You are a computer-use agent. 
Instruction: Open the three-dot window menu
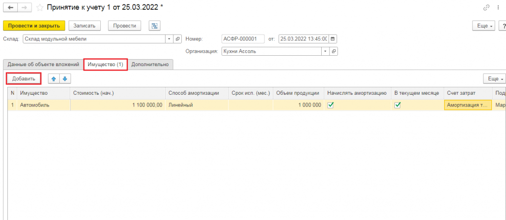point(499,7)
